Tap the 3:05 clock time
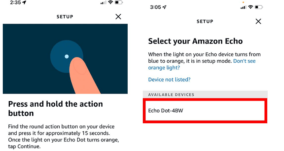Viewport: 284px width, 151px height. pyautogui.click(x=156, y=7)
